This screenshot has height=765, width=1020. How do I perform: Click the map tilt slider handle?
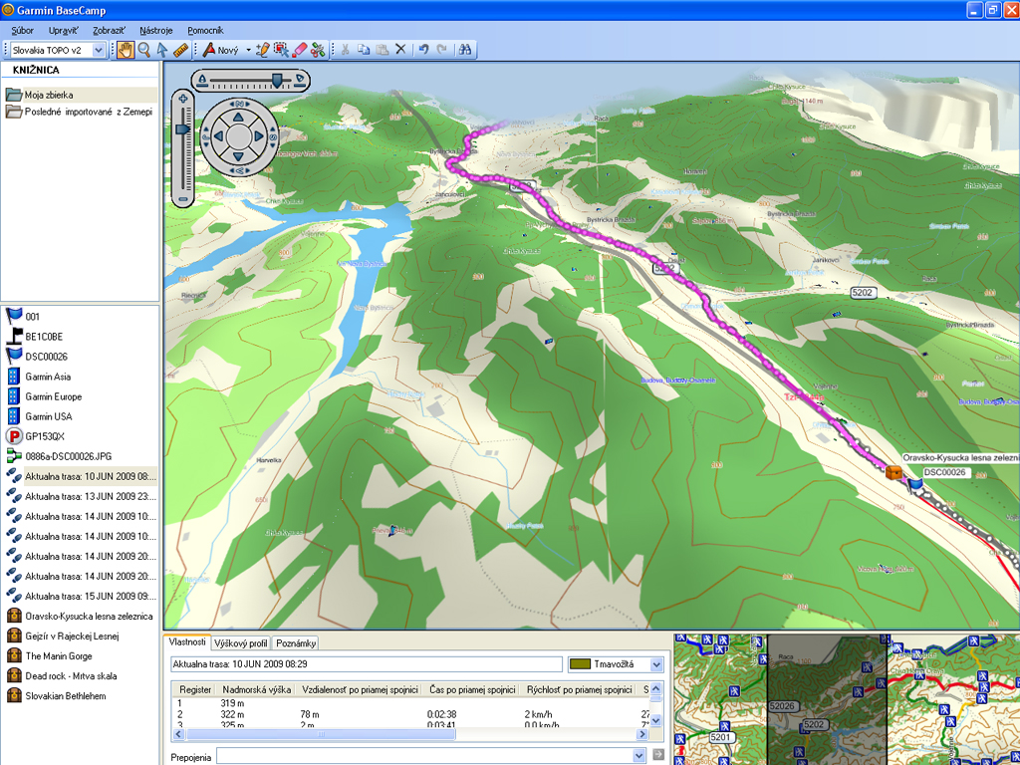pos(279,79)
